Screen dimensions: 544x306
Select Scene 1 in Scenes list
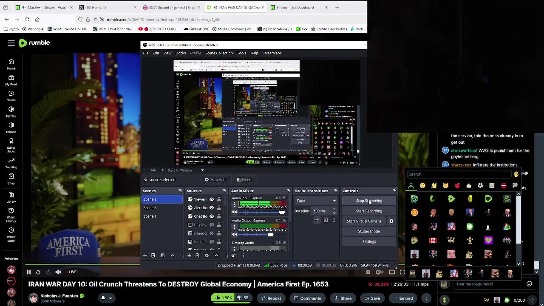162,216
